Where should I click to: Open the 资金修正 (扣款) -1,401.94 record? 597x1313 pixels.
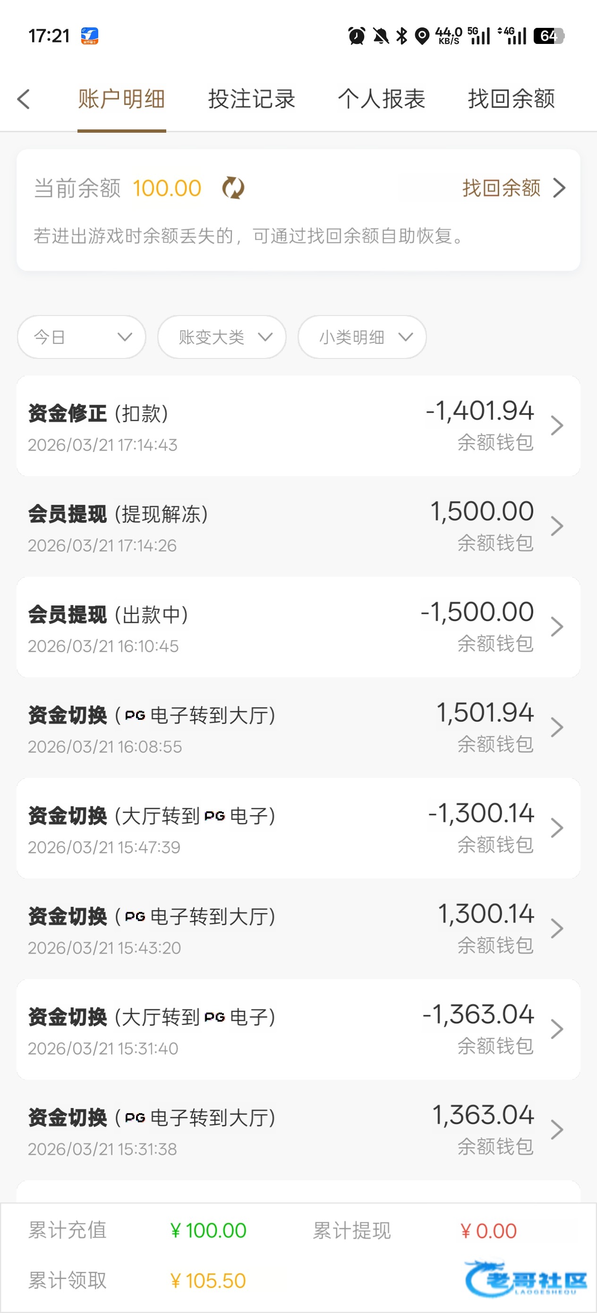click(298, 426)
